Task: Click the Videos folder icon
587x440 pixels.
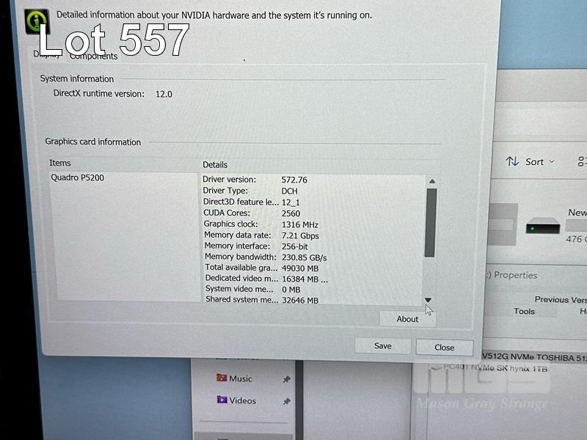Action: pos(222,400)
